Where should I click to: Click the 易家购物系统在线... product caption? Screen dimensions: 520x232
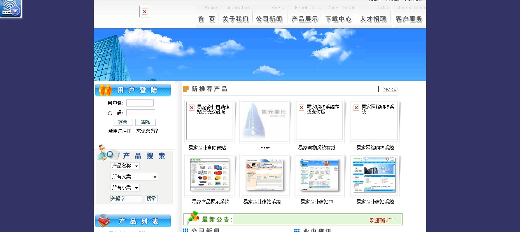(x=320, y=148)
